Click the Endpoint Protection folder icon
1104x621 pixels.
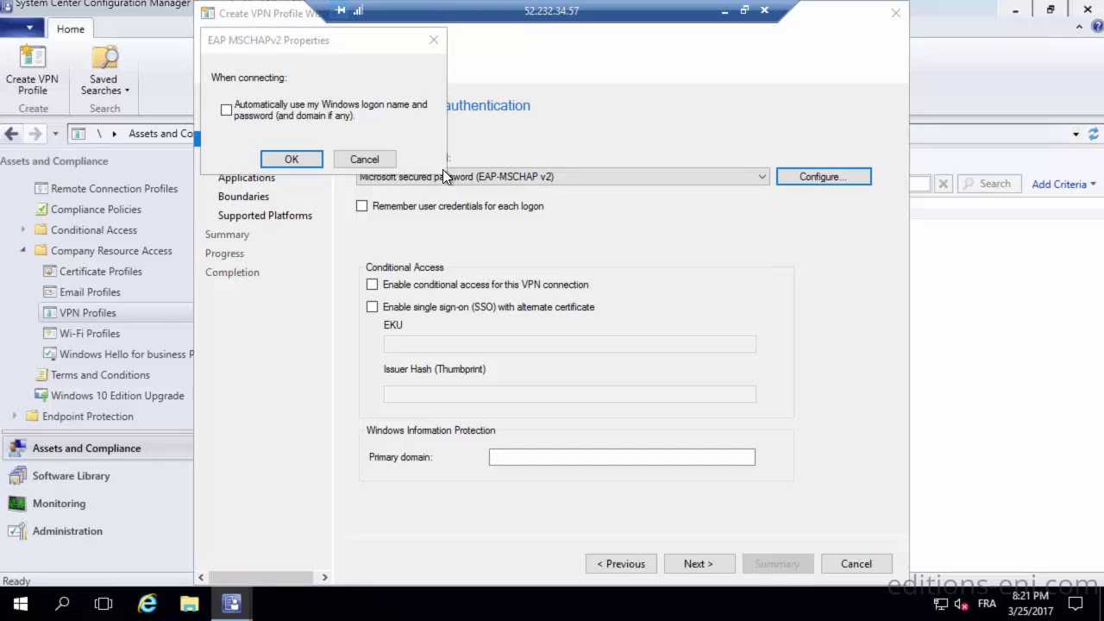[x=32, y=417]
